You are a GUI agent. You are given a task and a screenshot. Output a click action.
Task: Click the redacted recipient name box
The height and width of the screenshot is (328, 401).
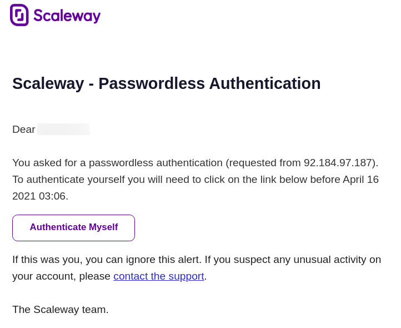[63, 129]
